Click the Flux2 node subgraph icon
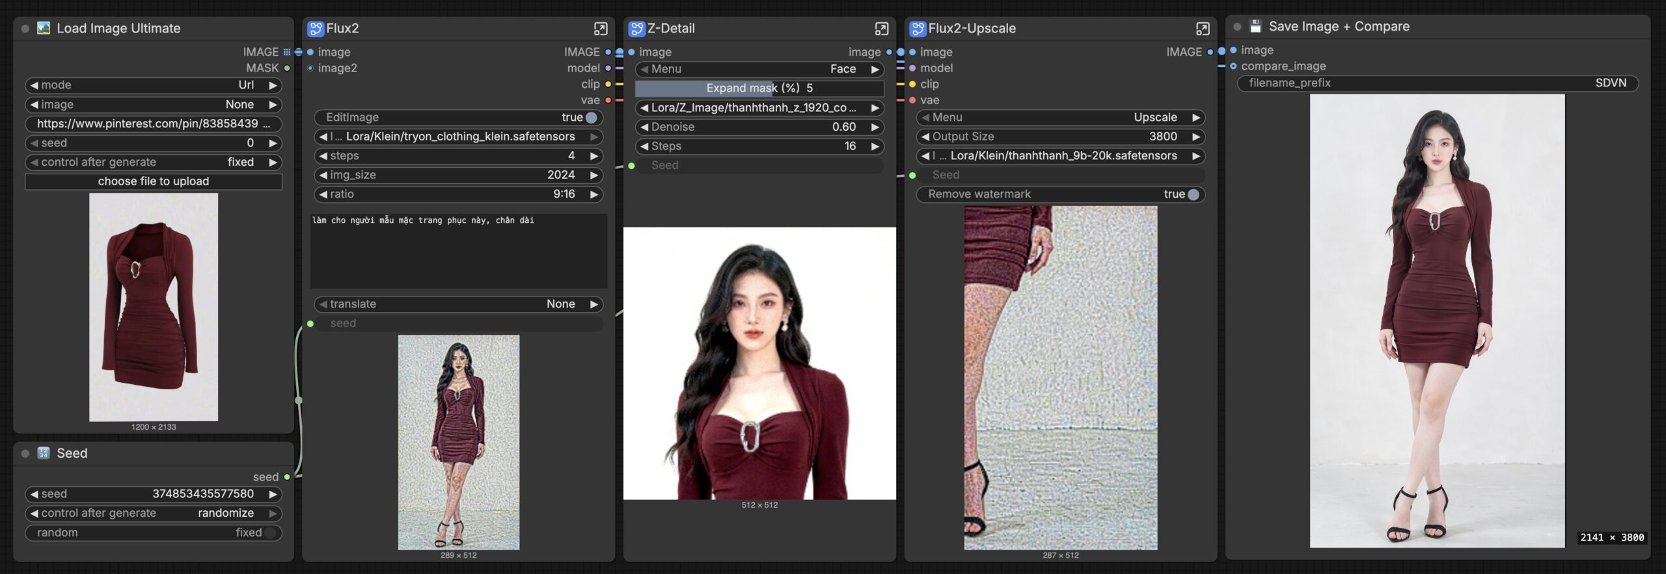This screenshot has width=1666, height=574. point(315,29)
